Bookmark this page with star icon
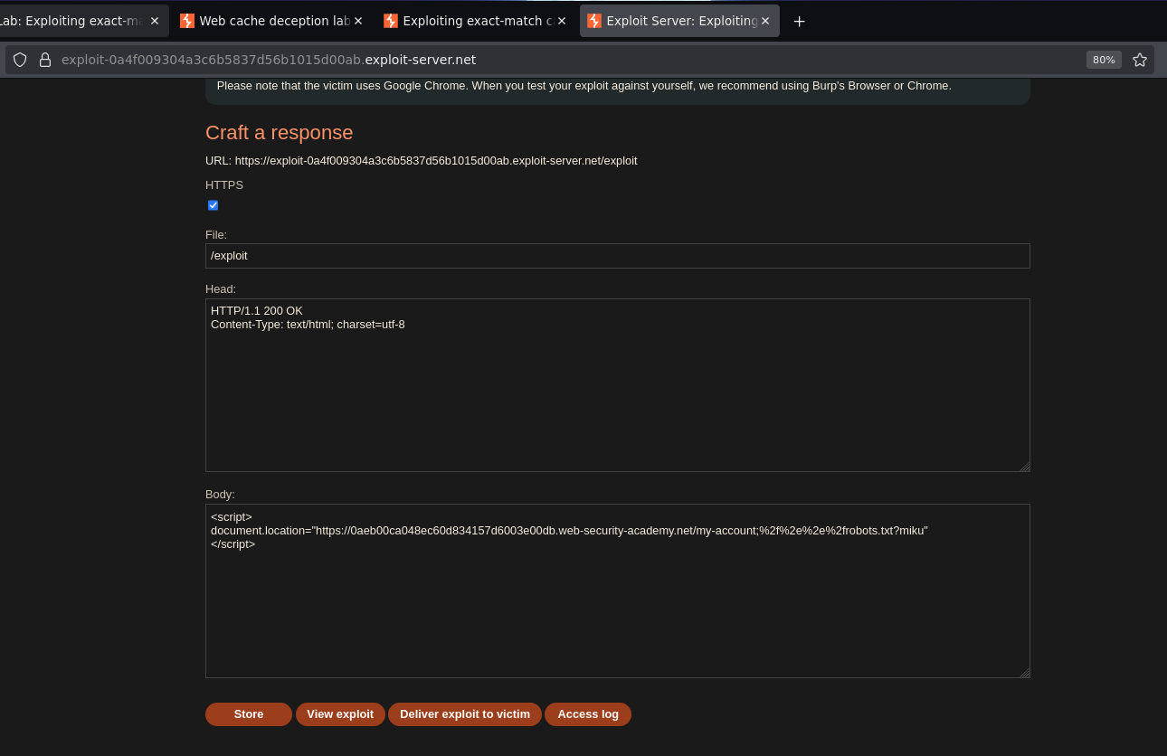 1140,60
